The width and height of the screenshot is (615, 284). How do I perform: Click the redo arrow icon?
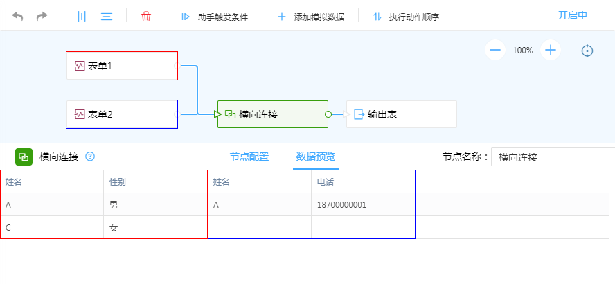point(42,16)
